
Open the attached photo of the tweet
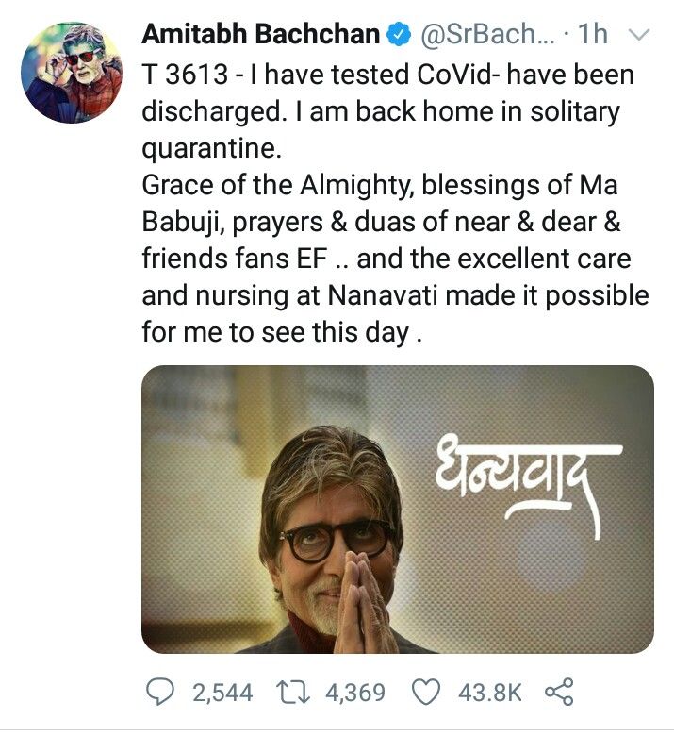pos(397,510)
